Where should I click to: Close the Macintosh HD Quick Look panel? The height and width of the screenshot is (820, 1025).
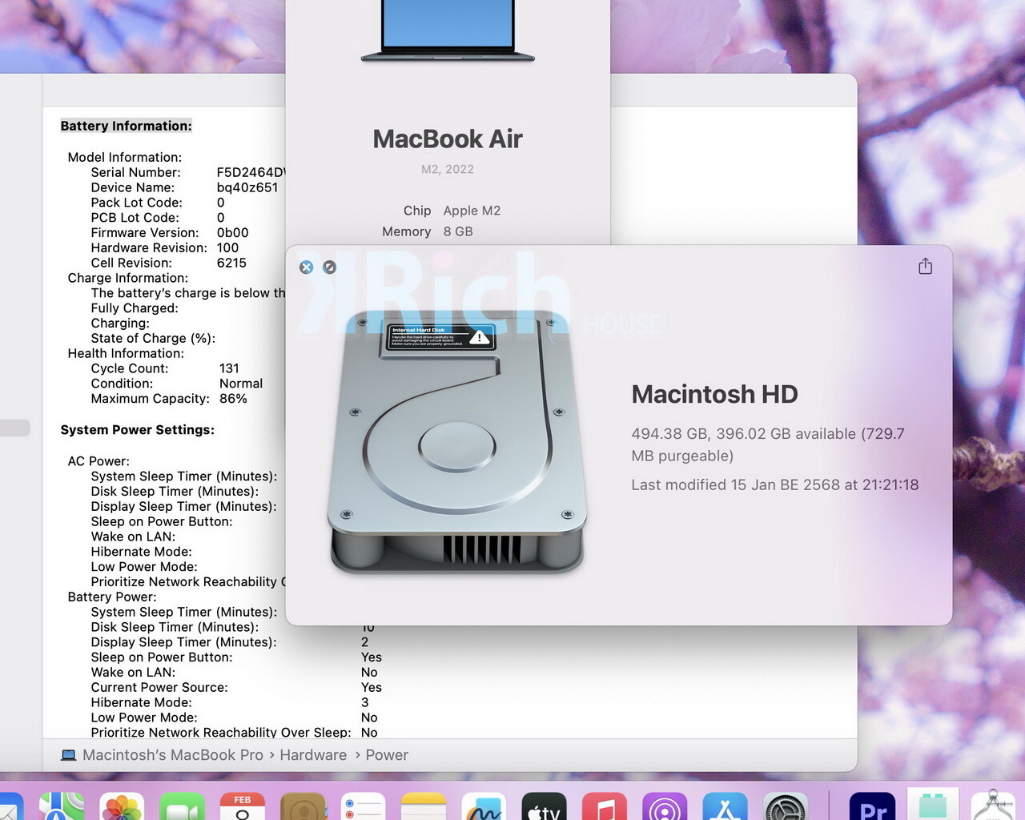point(306,267)
